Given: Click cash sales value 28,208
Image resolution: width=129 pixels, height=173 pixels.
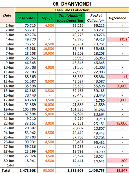Looking at the screenshot, I should pyautogui.click(x=26, y=53).
